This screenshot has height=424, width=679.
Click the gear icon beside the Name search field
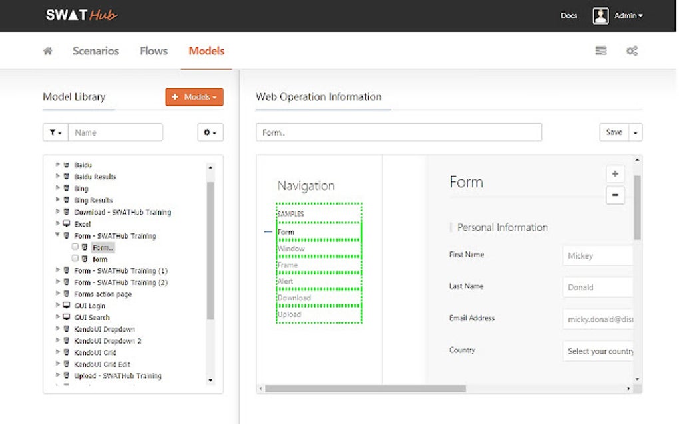coord(210,132)
